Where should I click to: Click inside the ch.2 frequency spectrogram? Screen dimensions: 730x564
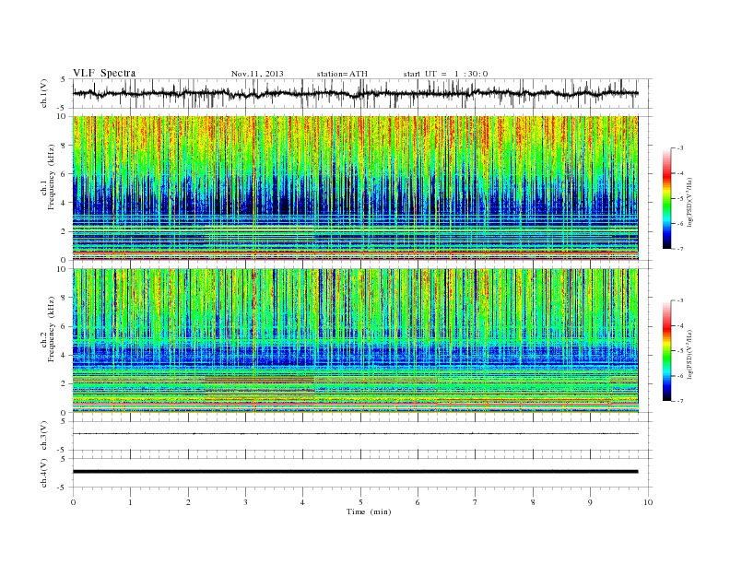pos(355,341)
